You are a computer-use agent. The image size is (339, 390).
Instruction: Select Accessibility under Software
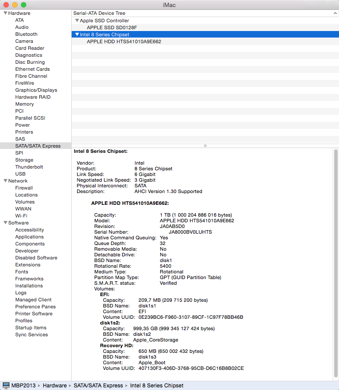[x=30, y=230]
